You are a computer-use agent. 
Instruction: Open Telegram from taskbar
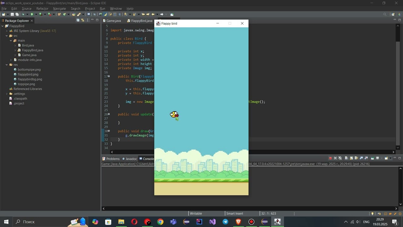(x=225, y=222)
